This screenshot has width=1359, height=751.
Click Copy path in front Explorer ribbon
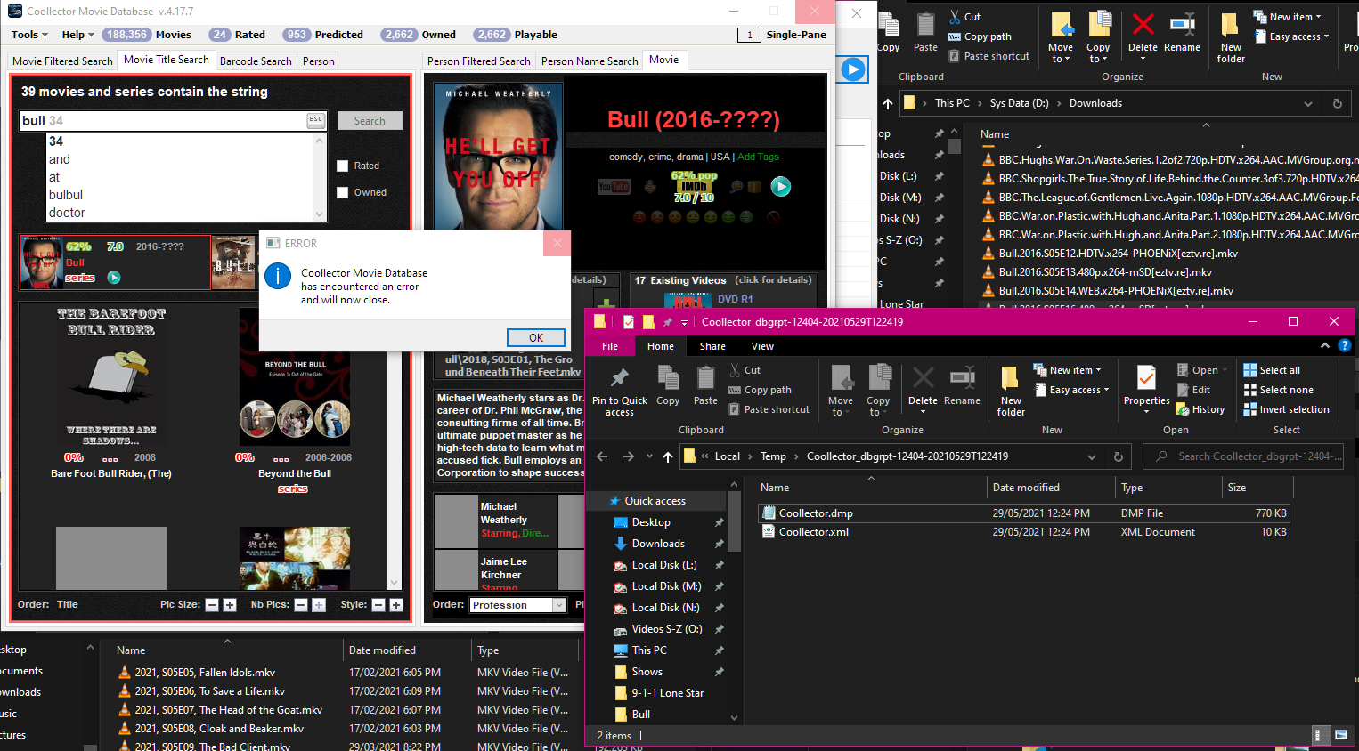pyautogui.click(x=760, y=390)
